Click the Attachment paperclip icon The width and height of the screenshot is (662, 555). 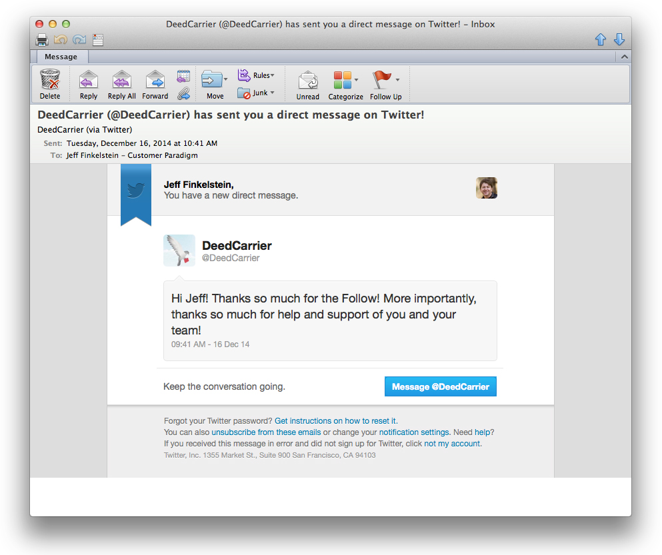tap(183, 93)
